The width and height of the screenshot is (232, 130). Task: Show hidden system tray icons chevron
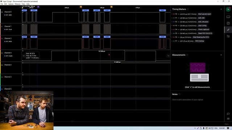[x=195, y=128]
